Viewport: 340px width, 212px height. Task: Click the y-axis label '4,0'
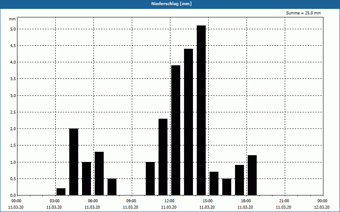tap(13, 62)
